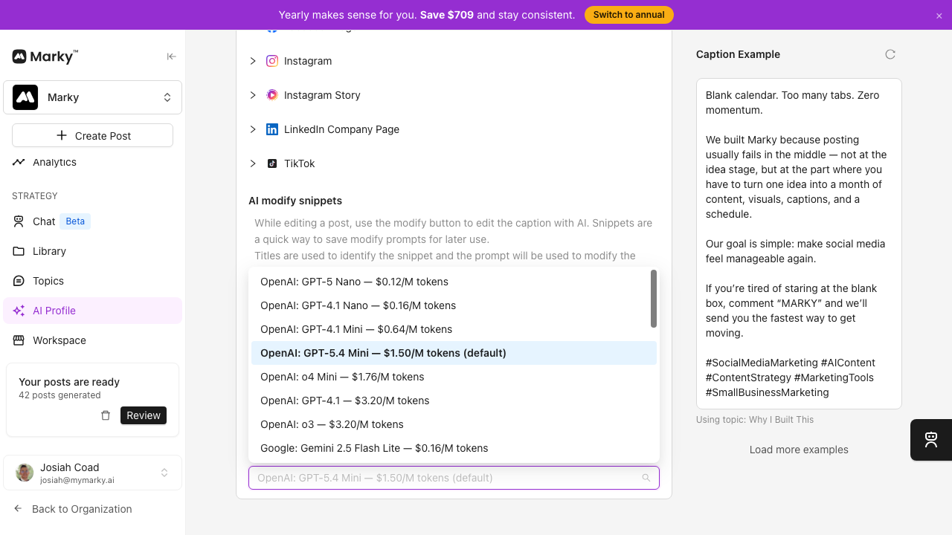Refresh the Caption Example with the reload icon
Viewport: 952px width, 535px height.
click(890, 53)
